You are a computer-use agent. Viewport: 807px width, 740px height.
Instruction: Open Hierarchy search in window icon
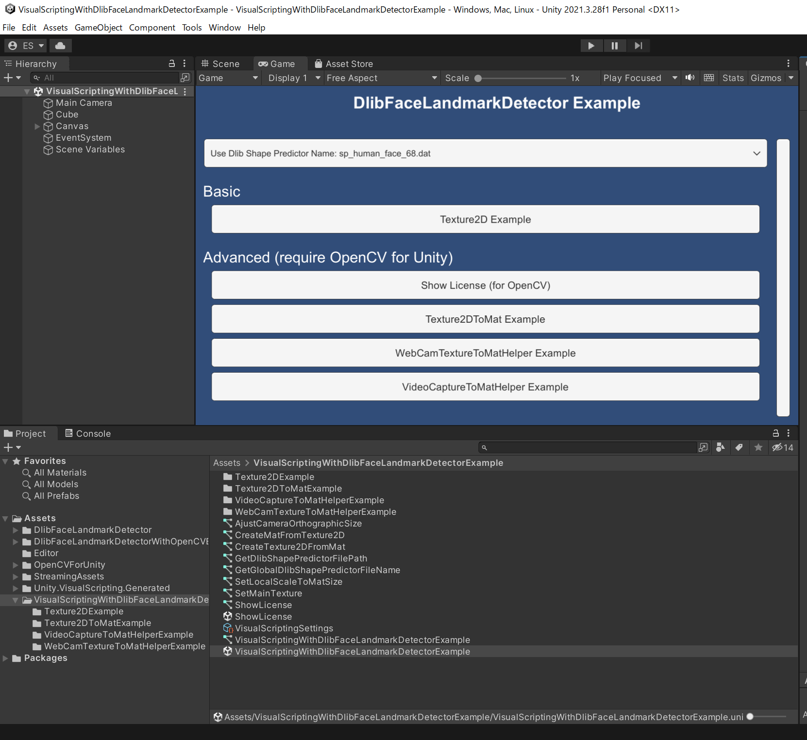click(185, 78)
